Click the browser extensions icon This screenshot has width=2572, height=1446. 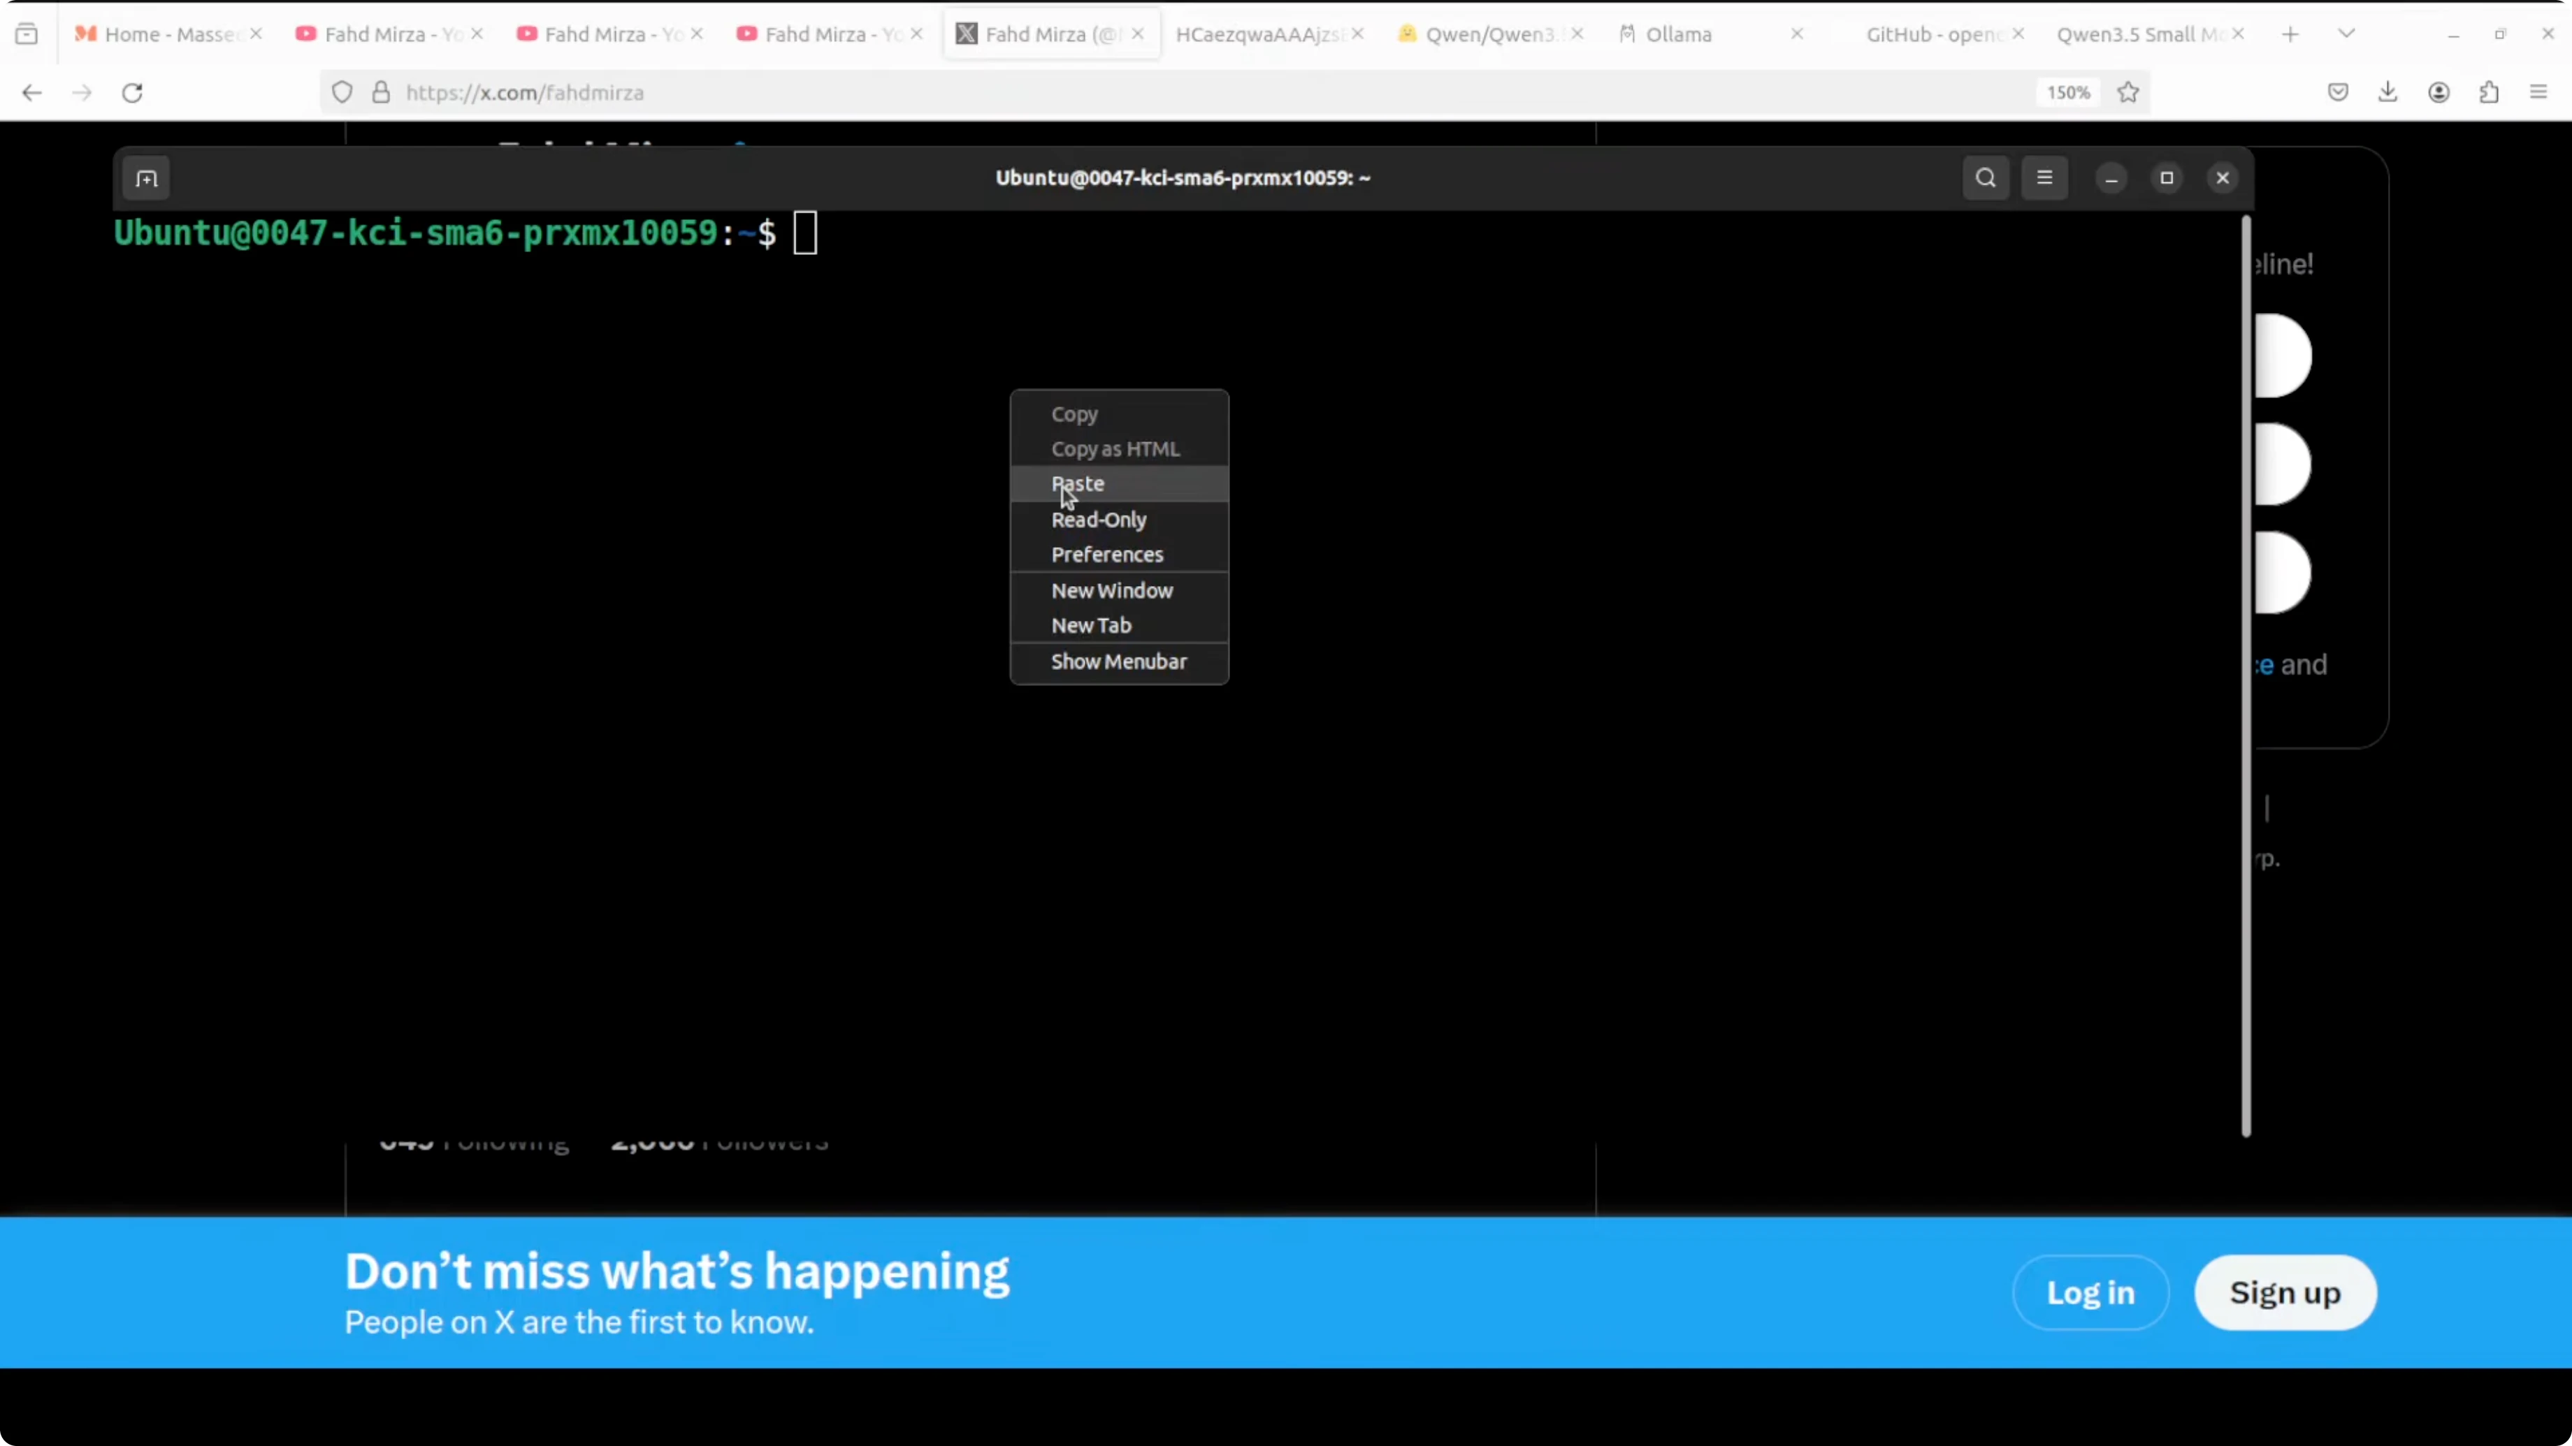coord(2490,92)
